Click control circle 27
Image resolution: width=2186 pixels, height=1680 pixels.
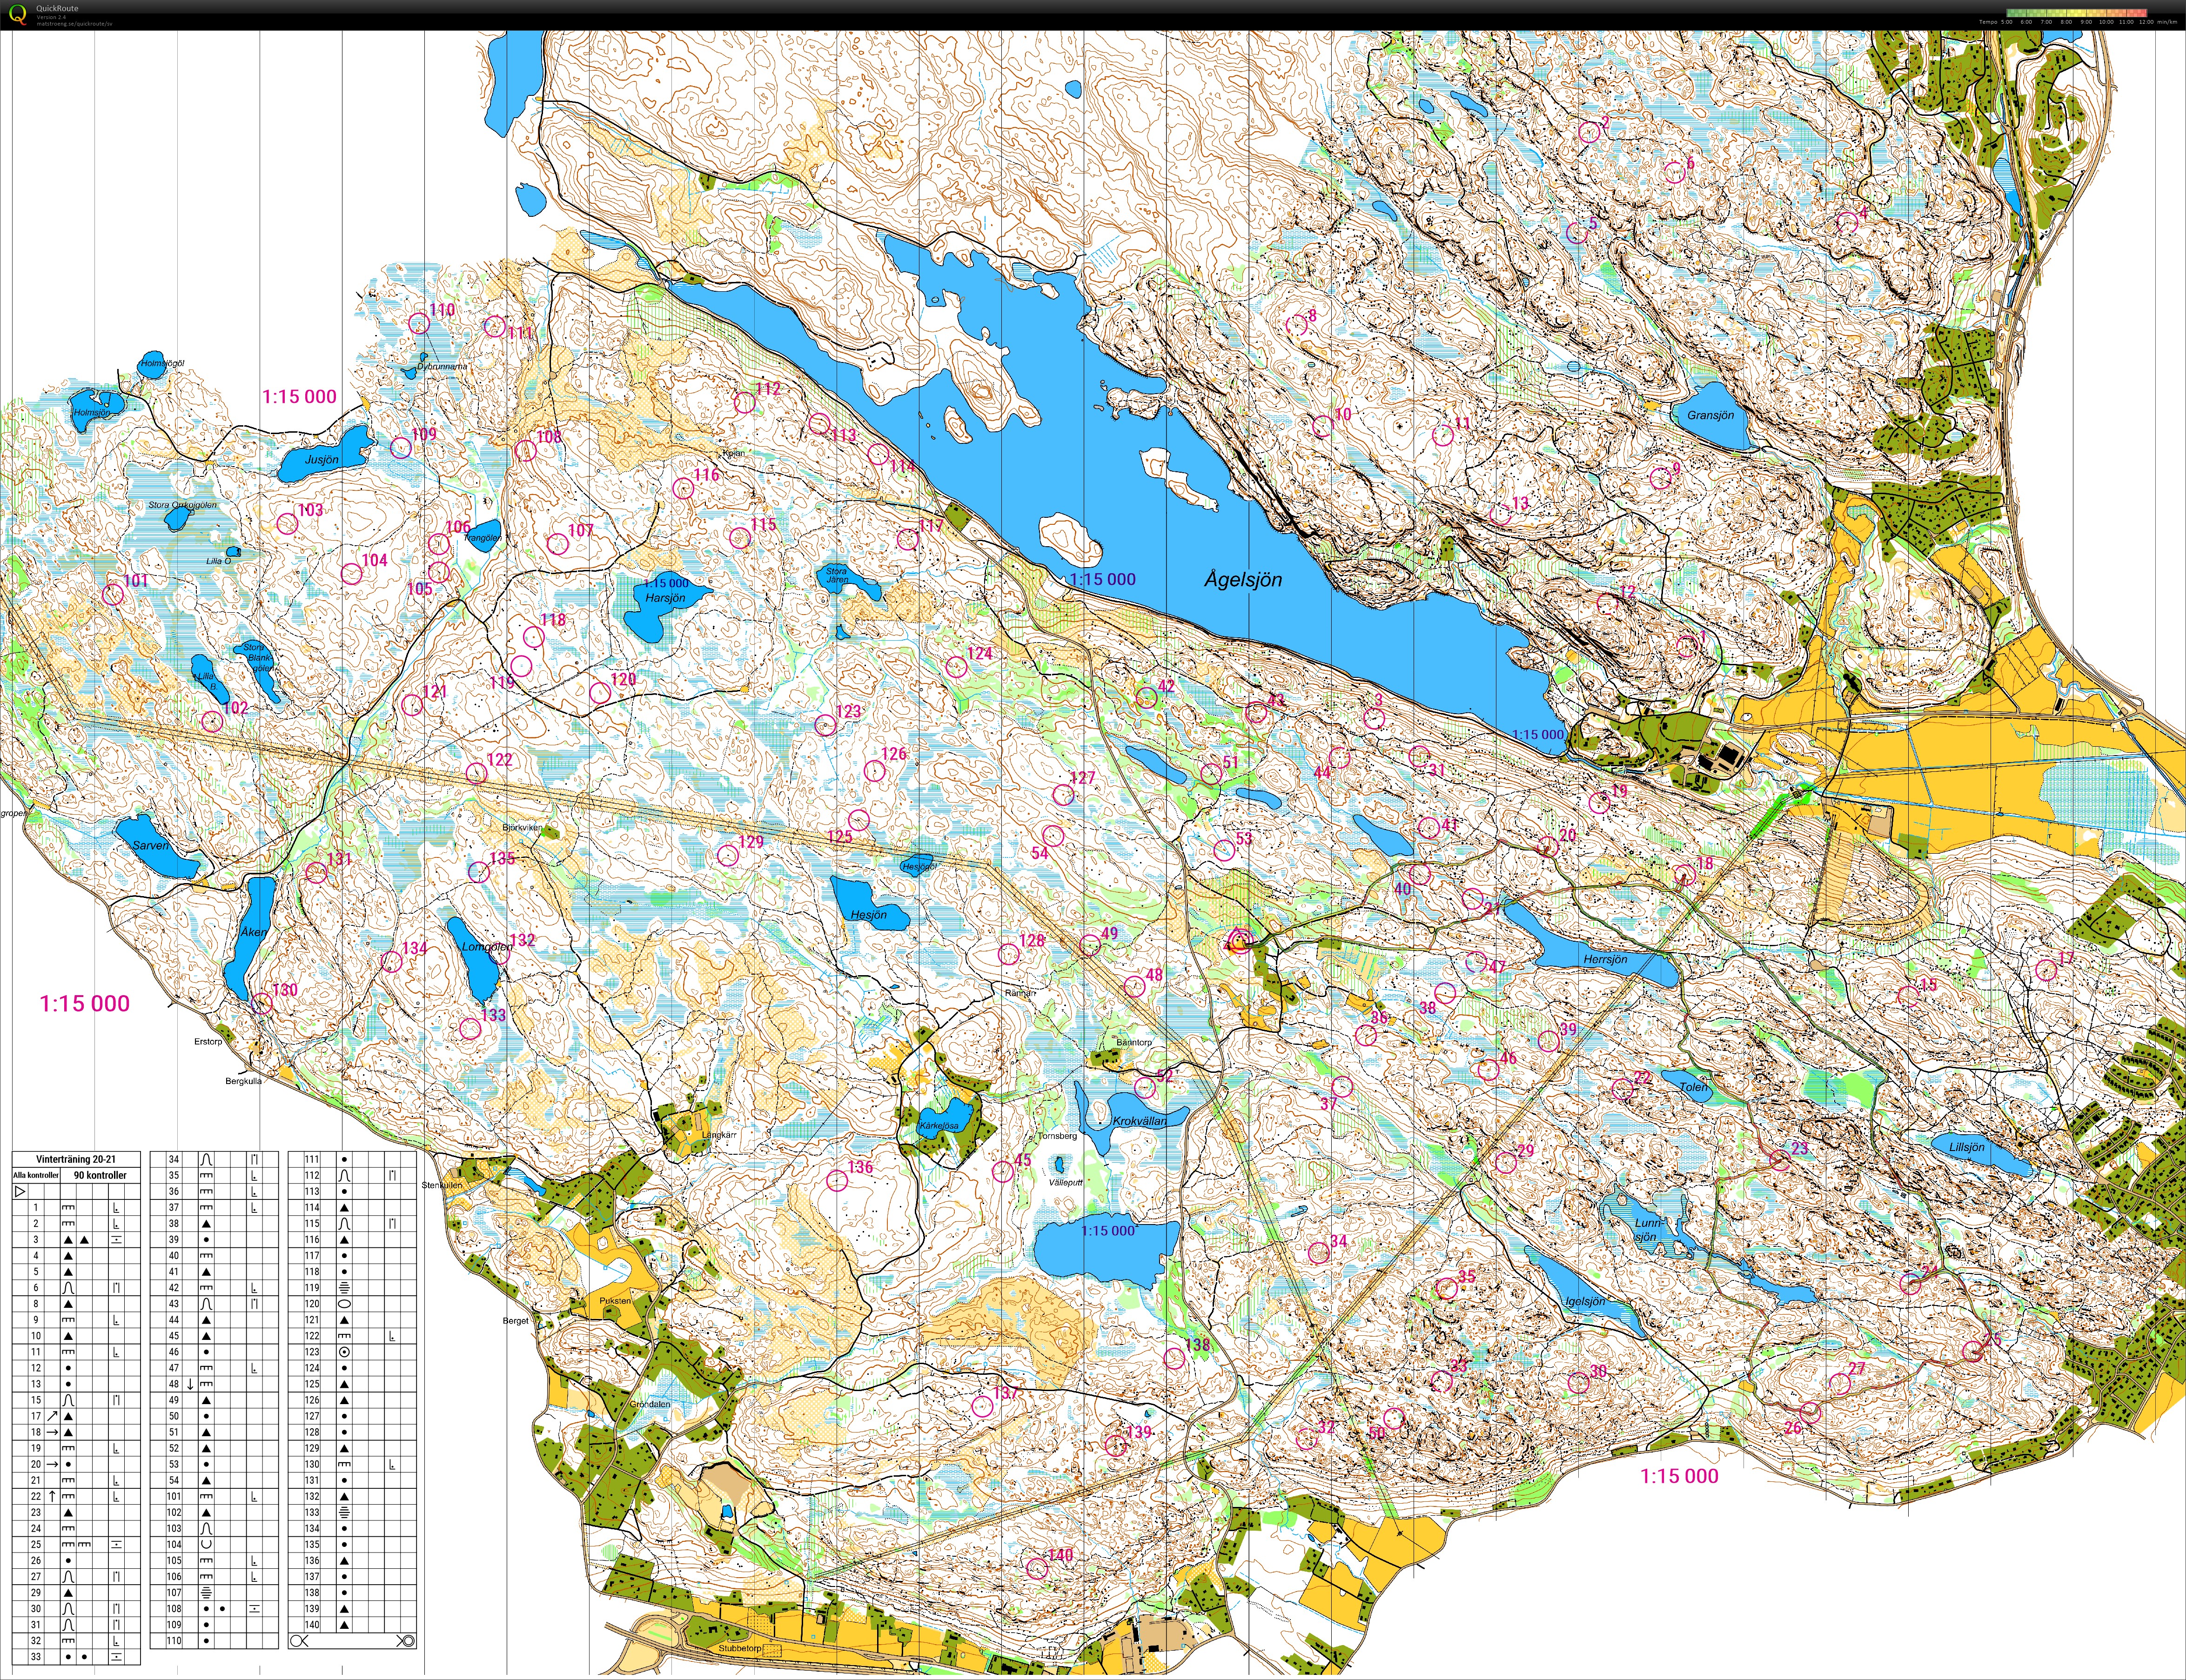point(1840,1383)
